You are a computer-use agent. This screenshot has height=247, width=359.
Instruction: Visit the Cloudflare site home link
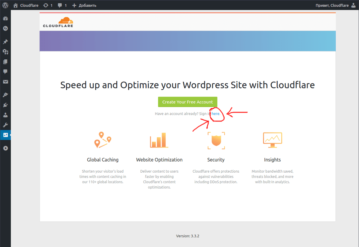tap(26, 5)
